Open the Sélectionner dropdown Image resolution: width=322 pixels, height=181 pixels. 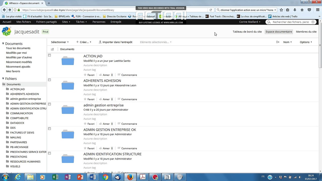pos(60,42)
